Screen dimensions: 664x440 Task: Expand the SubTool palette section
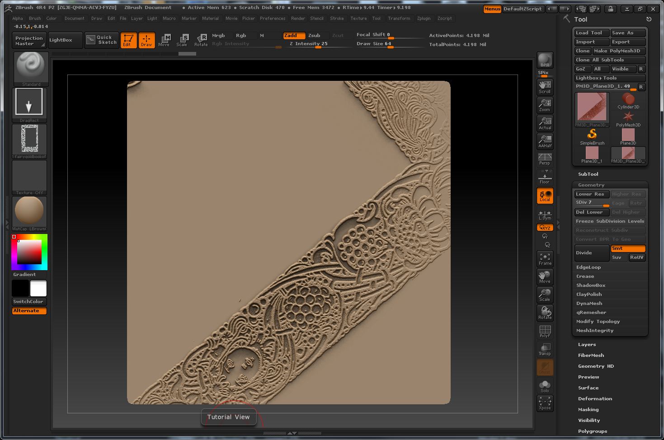(x=588, y=174)
